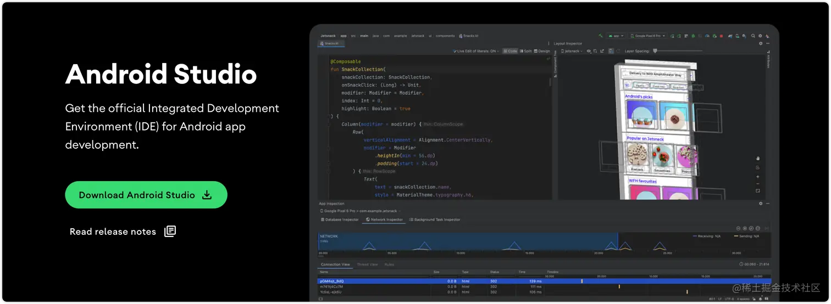Click the 4 spaces indent in status bar
The width and height of the screenshot is (831, 304).
(743, 299)
